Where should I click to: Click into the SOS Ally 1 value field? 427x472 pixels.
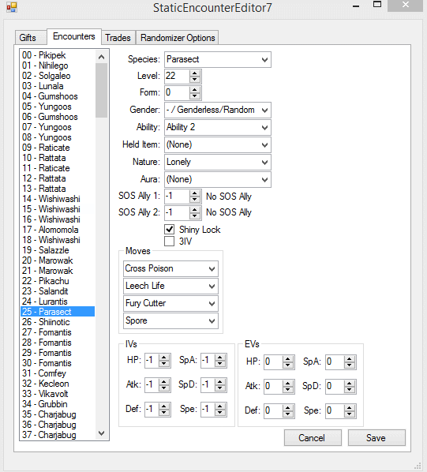click(178, 197)
